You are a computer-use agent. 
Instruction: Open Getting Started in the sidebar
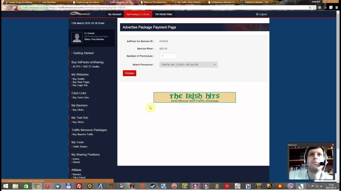[83, 53]
